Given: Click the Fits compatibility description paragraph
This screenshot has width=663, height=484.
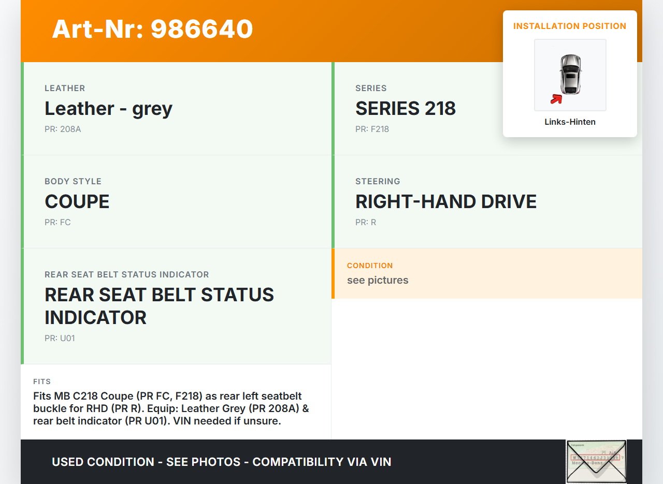Looking at the screenshot, I should 171,408.
